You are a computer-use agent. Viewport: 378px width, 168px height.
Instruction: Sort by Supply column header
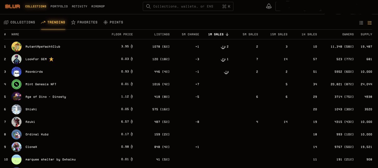[x=366, y=34]
